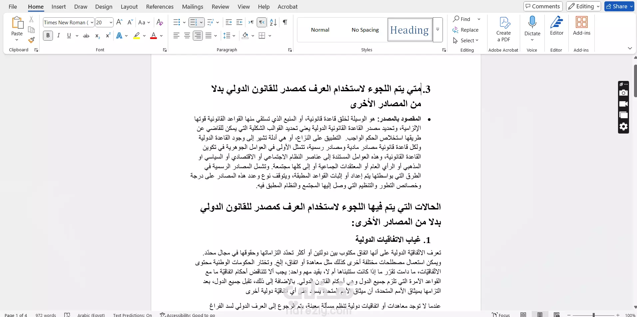This screenshot has height=317, width=637.
Task: Expand the Styles gallery
Action: coord(438,30)
